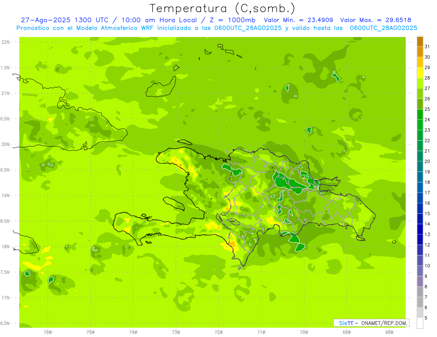Click the "Valor Min. = 23.4909" readout

click(299, 20)
